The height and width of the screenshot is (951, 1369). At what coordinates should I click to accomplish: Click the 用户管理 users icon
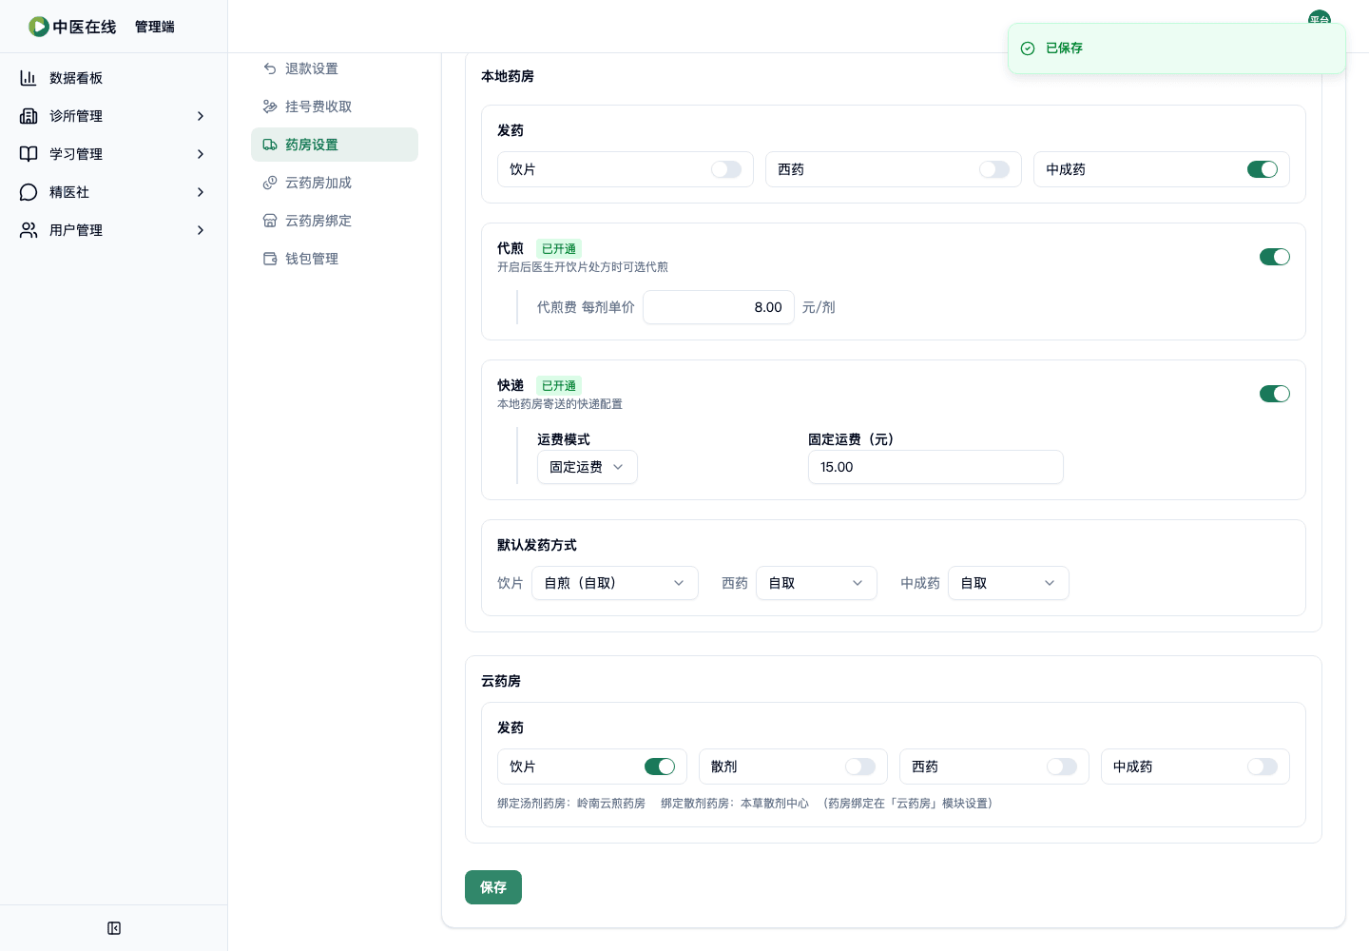point(29,230)
